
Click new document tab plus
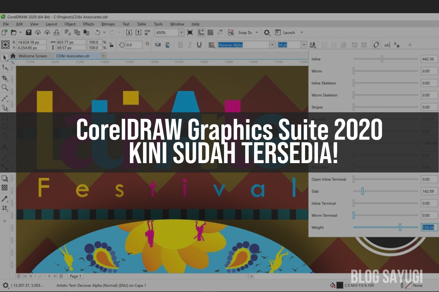tap(103, 56)
